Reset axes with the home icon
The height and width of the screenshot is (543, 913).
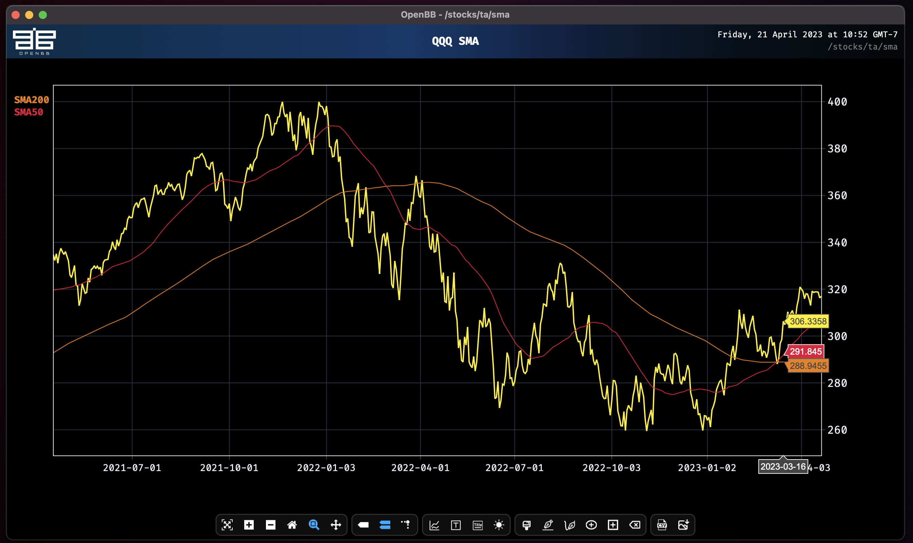click(292, 525)
